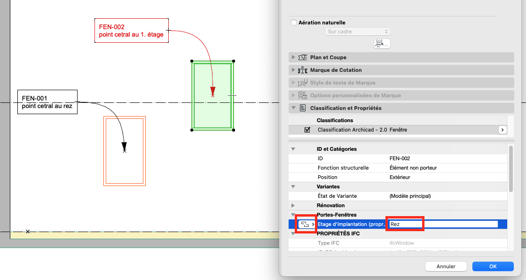Viewport: 526px width, 280px height.
Task: Select the Type IFC property row
Action: click(398, 243)
